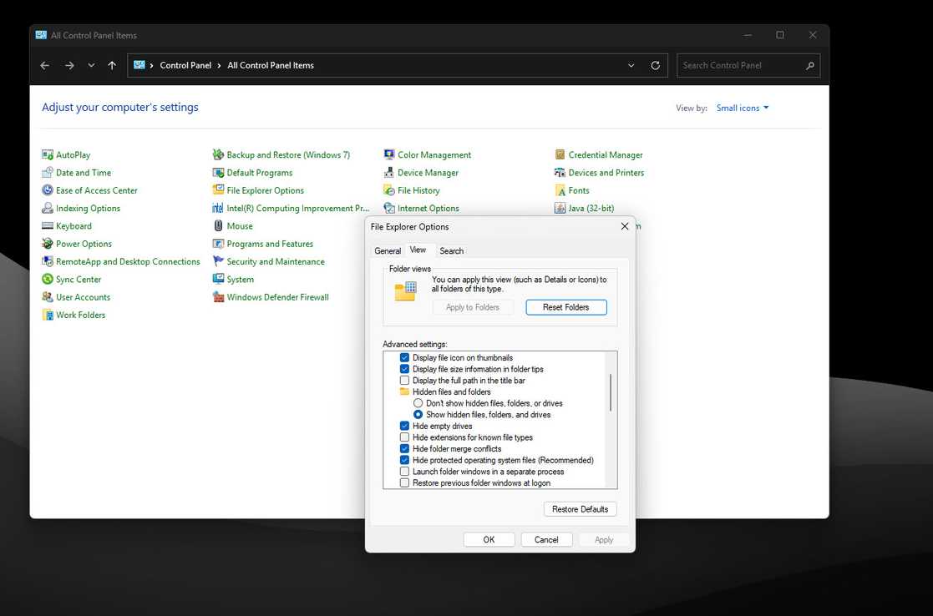Open Default Programs icon
Screen dimensions: 933x616
[218, 173]
